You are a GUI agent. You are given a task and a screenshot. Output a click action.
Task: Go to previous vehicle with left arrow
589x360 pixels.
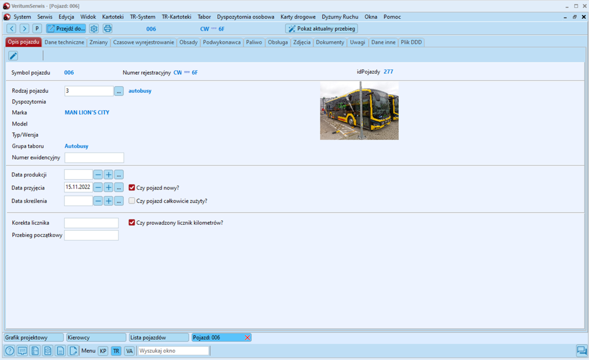[x=12, y=28]
